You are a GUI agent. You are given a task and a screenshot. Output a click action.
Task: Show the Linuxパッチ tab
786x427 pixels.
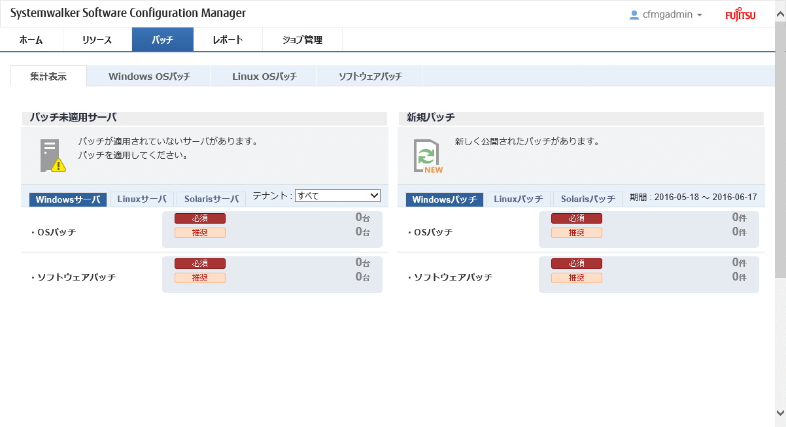pos(519,199)
